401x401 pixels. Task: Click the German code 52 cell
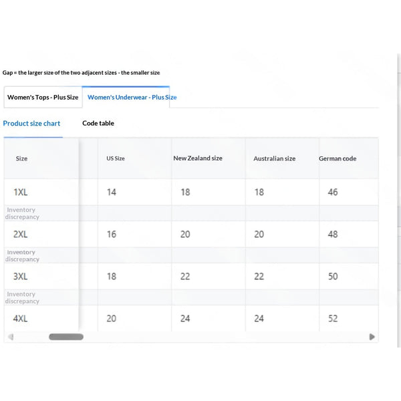coord(333,318)
